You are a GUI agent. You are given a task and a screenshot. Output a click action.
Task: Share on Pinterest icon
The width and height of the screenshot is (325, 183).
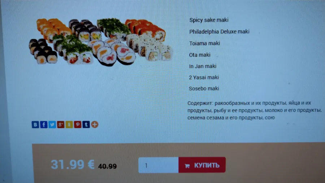[x=78, y=124]
